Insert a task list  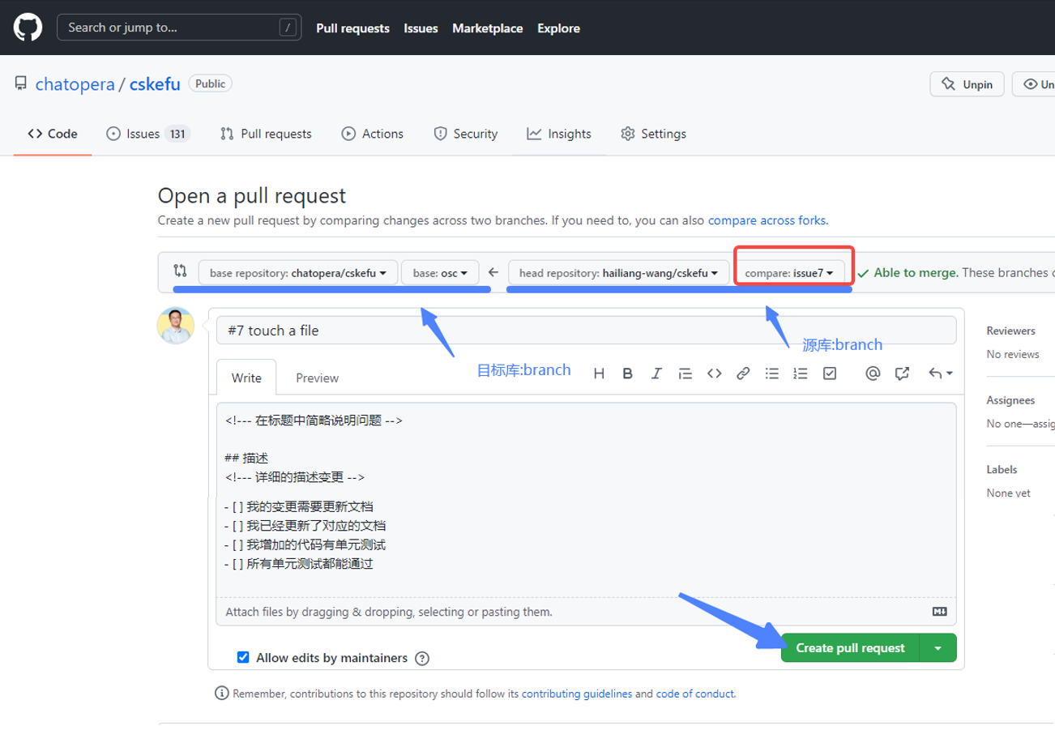pyautogui.click(x=830, y=374)
